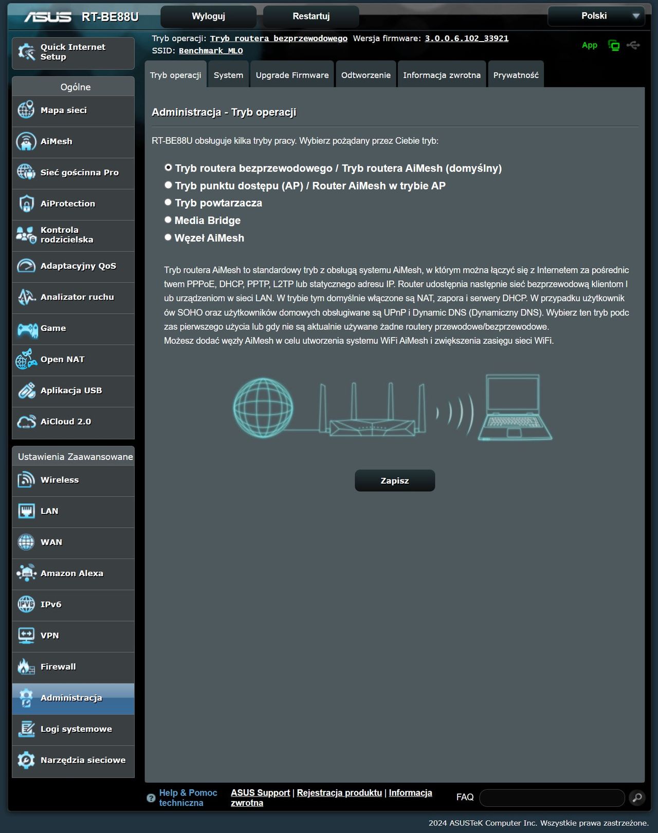The image size is (658, 833).
Task: Click the Help & Pomoc techniczna text
Action: click(x=188, y=798)
